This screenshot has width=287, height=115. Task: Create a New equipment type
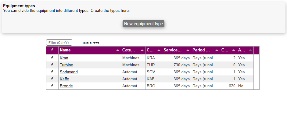pos(143,24)
